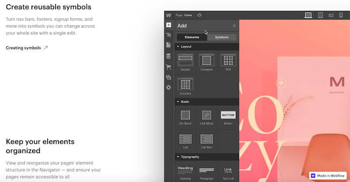
Task: Open the Assets images icon
Action: tap(168, 77)
